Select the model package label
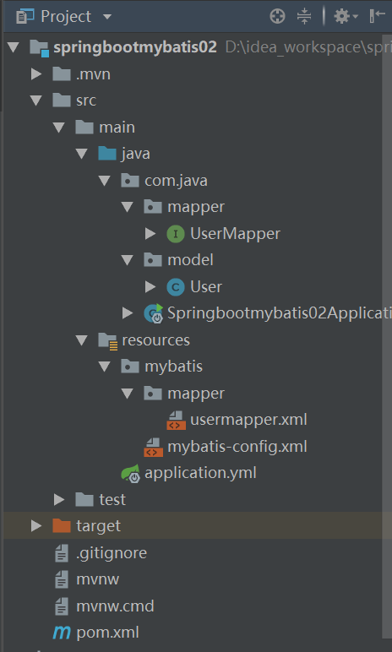 tap(190, 260)
